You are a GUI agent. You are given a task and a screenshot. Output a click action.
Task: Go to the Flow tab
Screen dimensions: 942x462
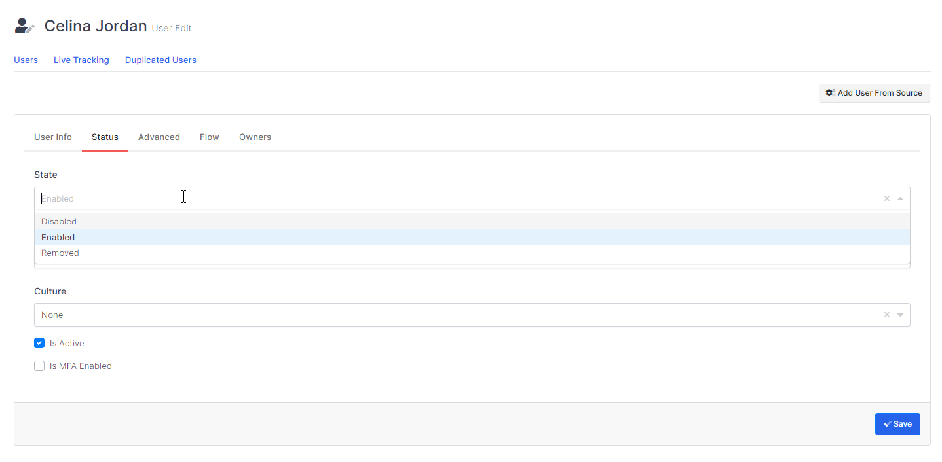210,137
